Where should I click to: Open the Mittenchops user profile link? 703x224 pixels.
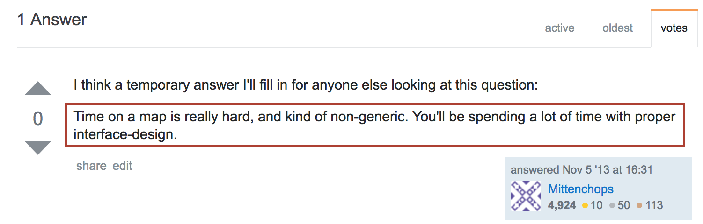click(x=580, y=189)
